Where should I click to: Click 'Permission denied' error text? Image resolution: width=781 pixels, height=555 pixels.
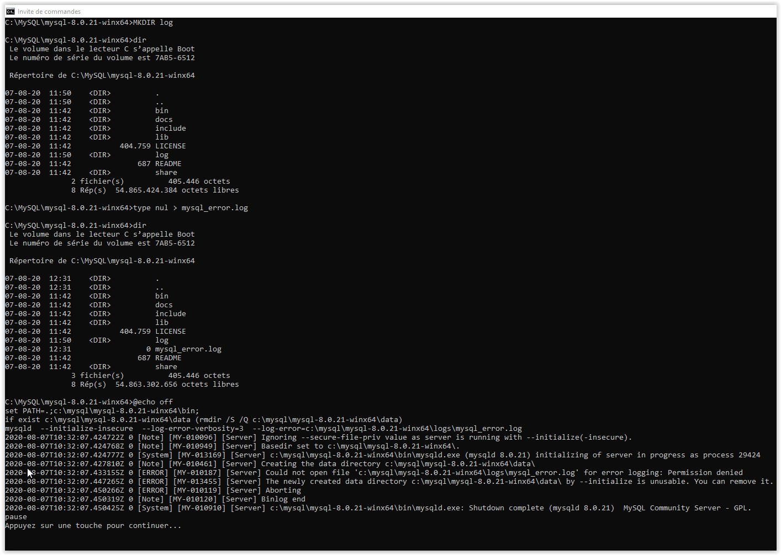705,473
